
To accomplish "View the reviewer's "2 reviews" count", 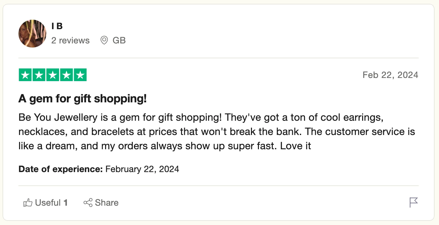I will click(71, 41).
